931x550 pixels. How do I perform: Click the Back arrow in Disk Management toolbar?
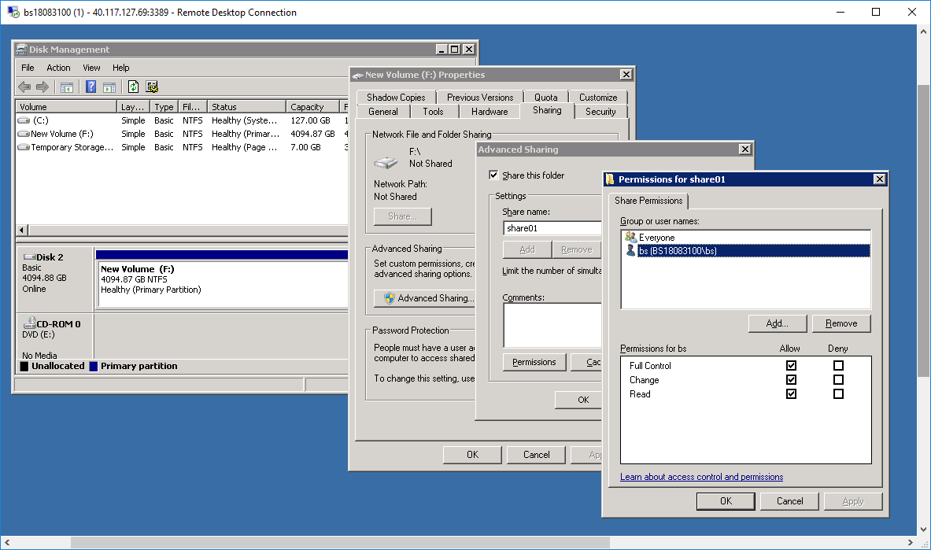tap(24, 87)
